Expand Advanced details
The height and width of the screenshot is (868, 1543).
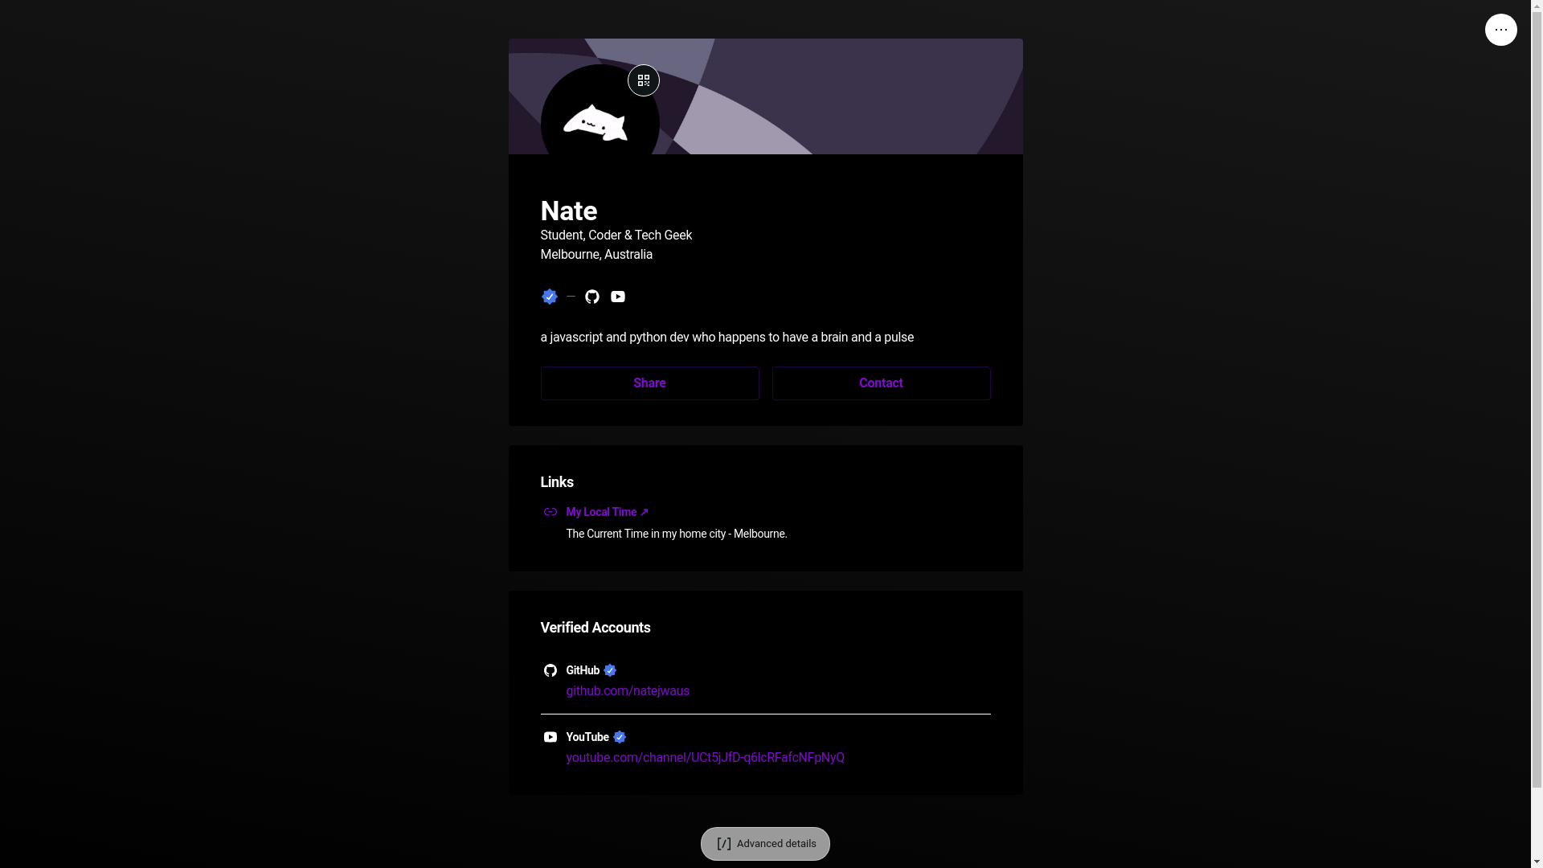(765, 844)
